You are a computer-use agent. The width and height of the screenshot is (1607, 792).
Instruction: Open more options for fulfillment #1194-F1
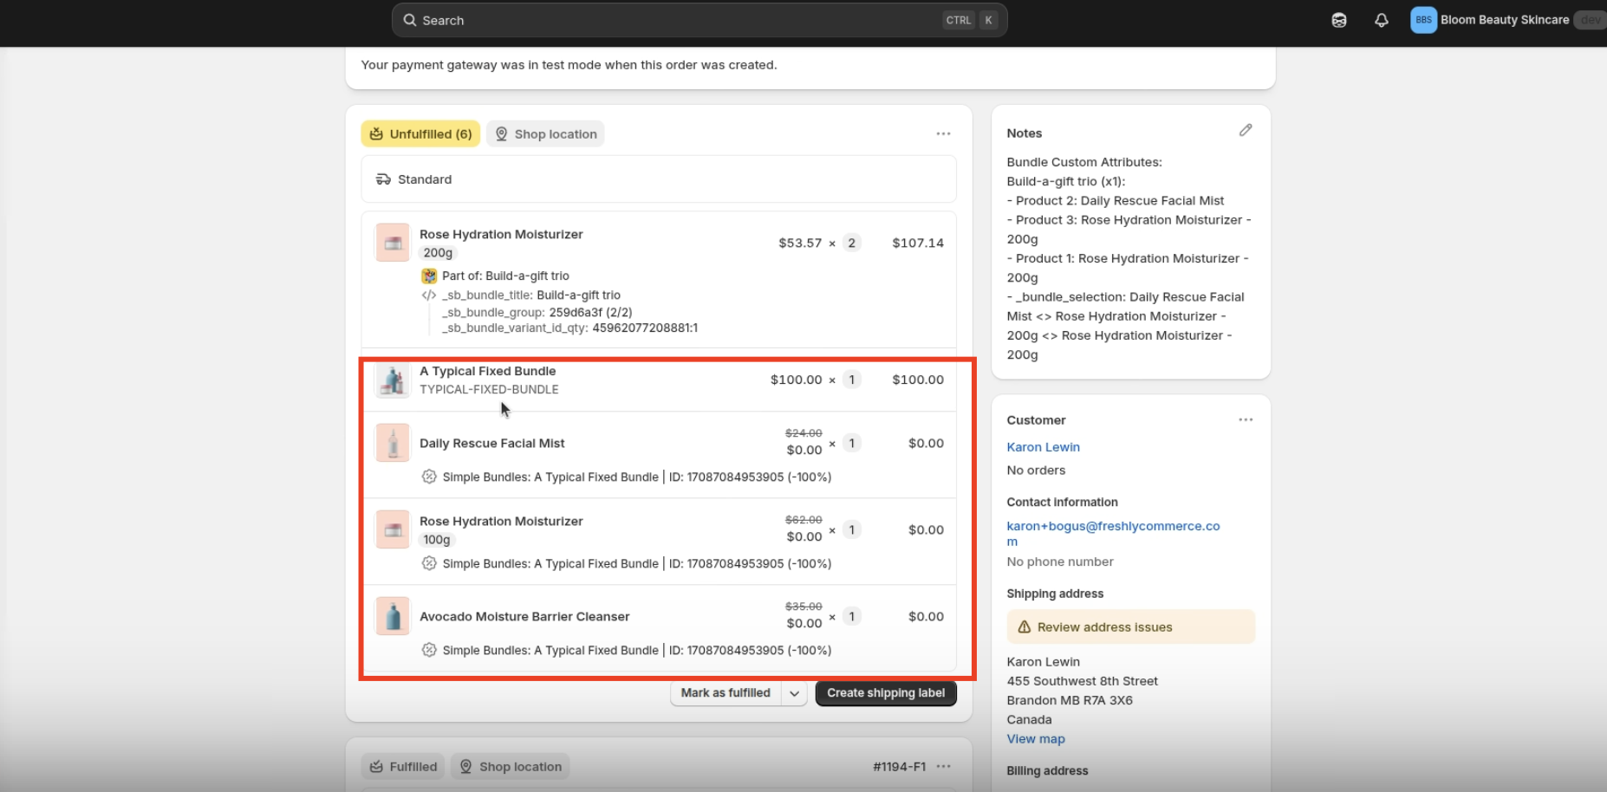click(944, 766)
